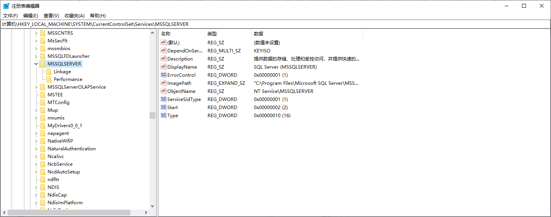551x217 pixels.
Task: Select the MsSecFlt folder icon
Action: pos(43,41)
